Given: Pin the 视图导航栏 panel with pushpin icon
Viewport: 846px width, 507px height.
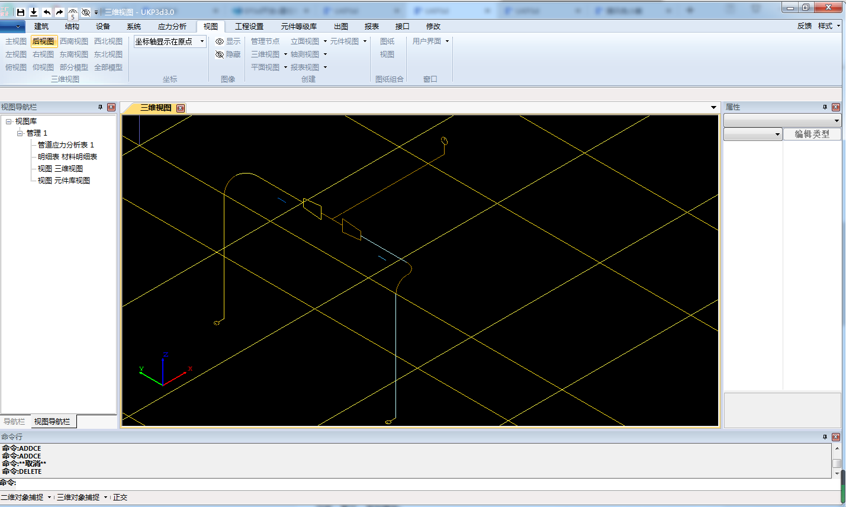Looking at the screenshot, I should pyautogui.click(x=100, y=107).
